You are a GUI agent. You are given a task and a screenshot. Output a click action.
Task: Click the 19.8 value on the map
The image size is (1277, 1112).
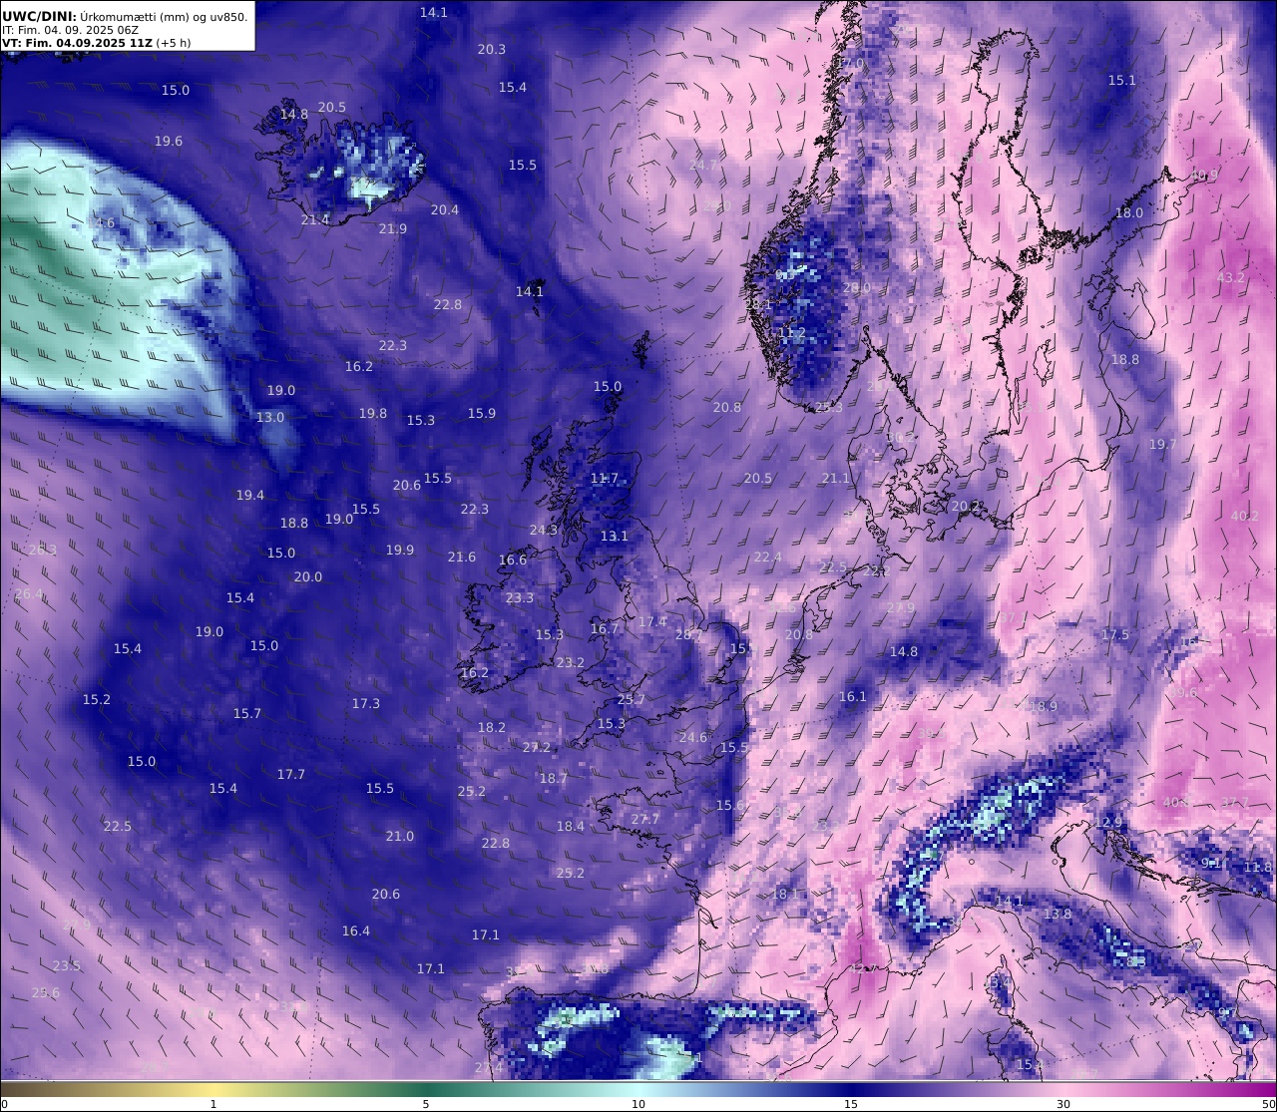click(x=373, y=413)
